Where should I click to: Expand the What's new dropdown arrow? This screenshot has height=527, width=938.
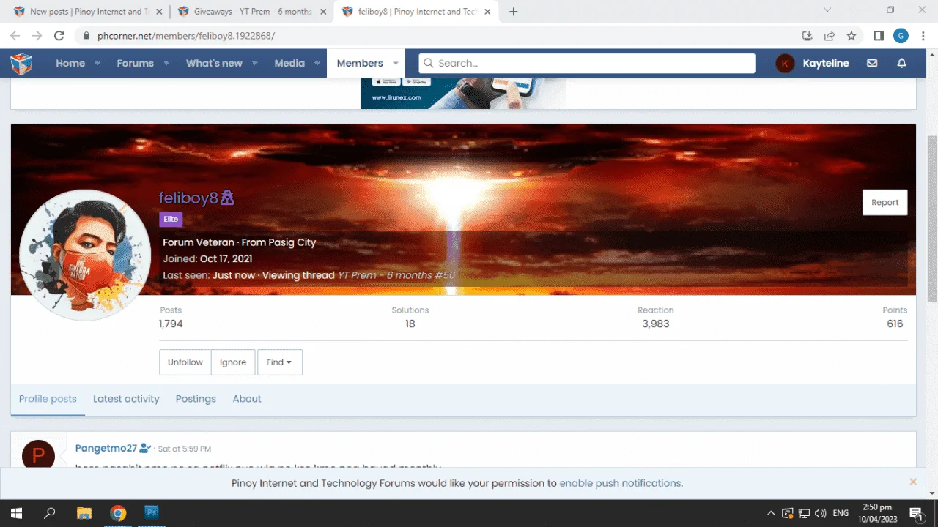pyautogui.click(x=255, y=64)
